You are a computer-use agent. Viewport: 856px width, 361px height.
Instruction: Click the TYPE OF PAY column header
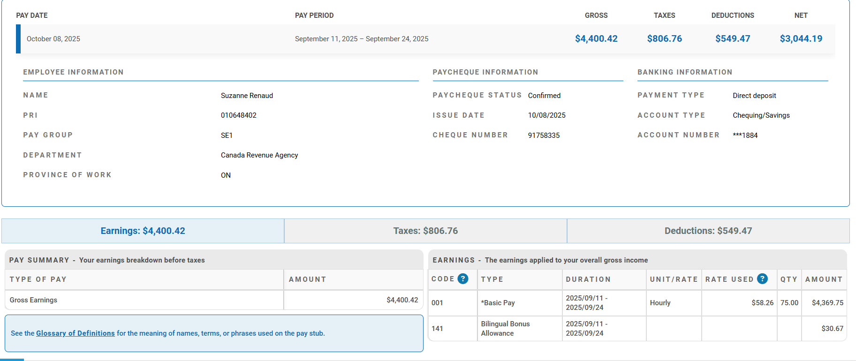click(x=38, y=279)
